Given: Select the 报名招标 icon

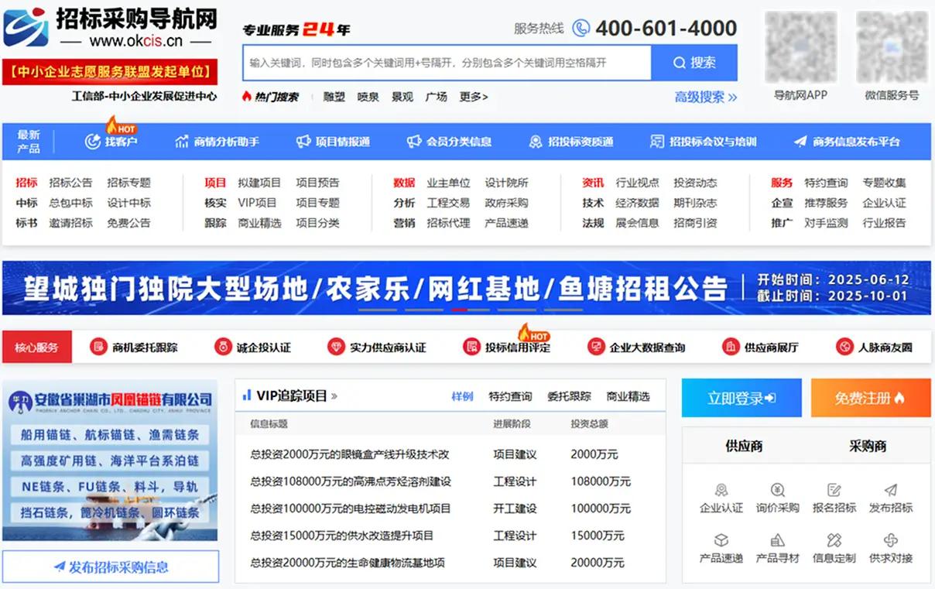Looking at the screenshot, I should point(834,491).
